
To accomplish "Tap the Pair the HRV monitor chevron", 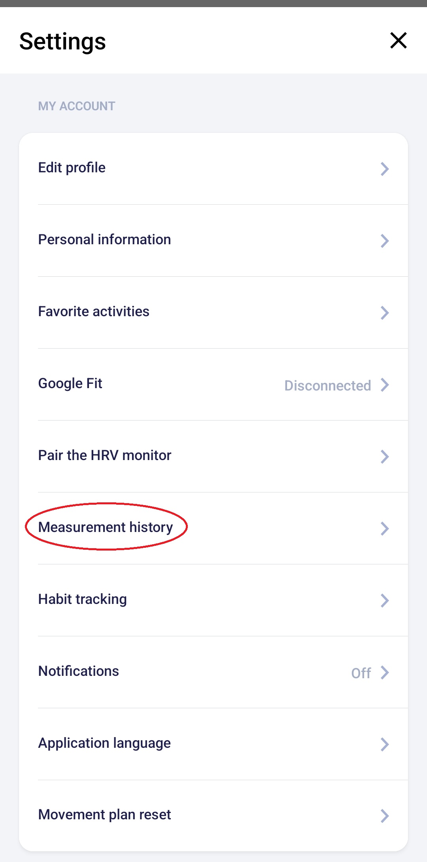I will click(384, 457).
